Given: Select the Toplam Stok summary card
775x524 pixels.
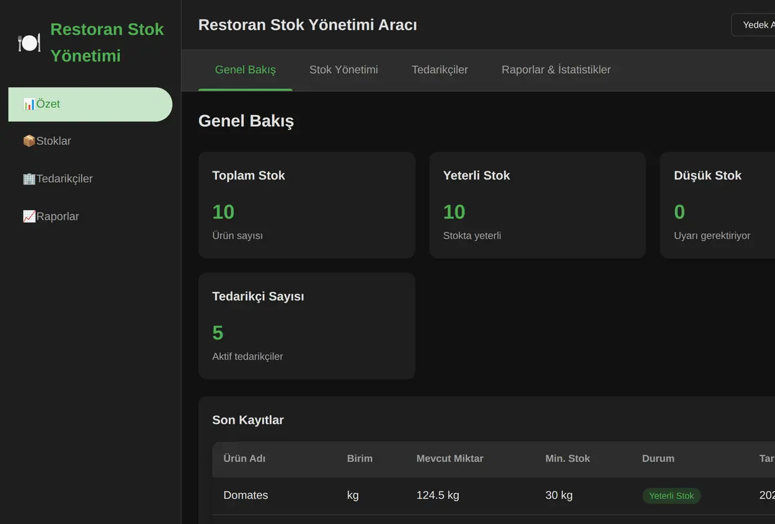Looking at the screenshot, I should 307,205.
